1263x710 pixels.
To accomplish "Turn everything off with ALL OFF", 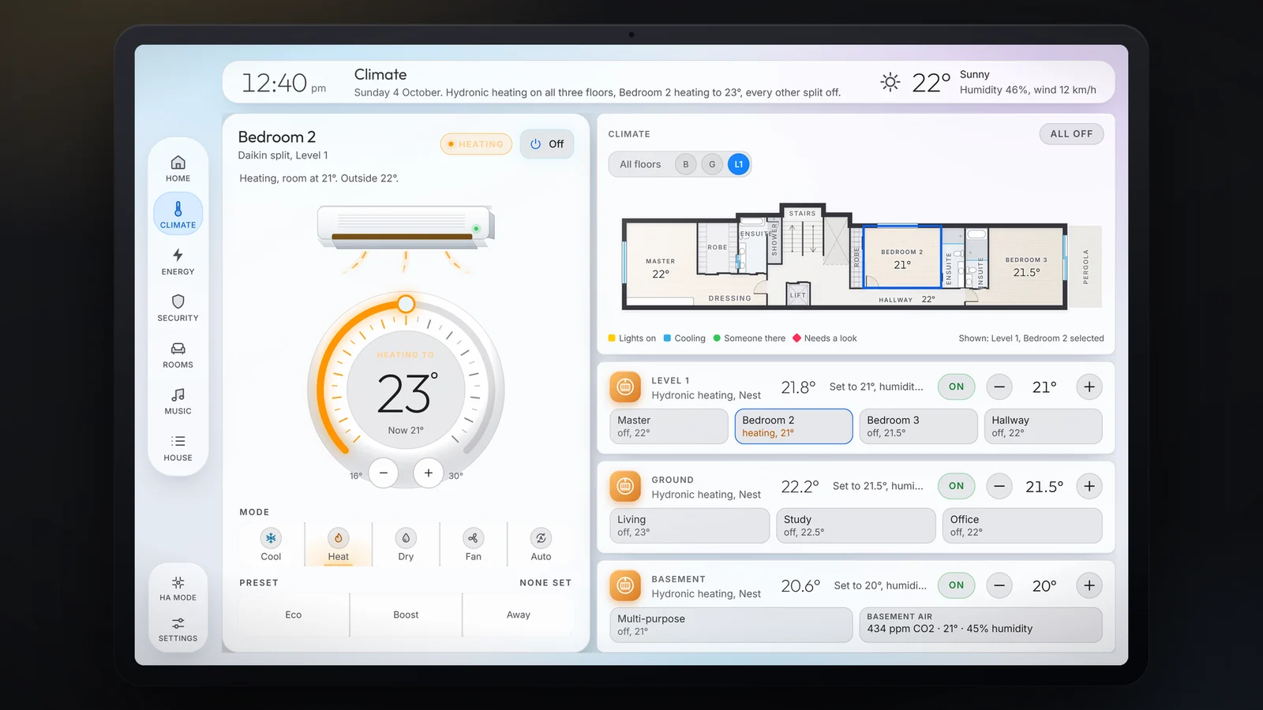I will click(x=1071, y=134).
